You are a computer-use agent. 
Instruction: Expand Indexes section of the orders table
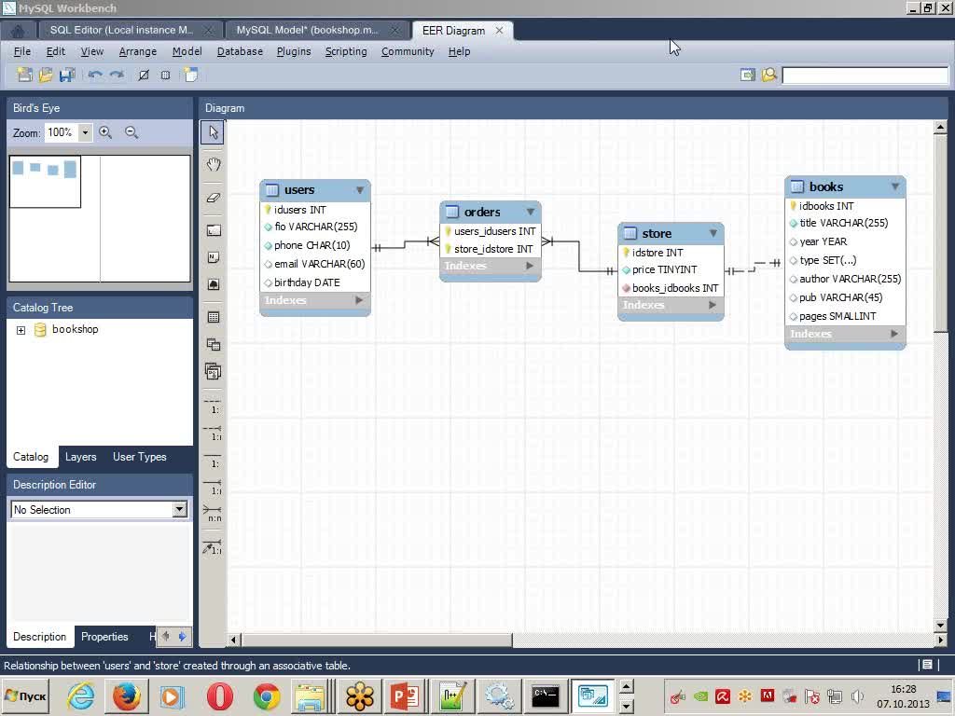click(x=530, y=266)
